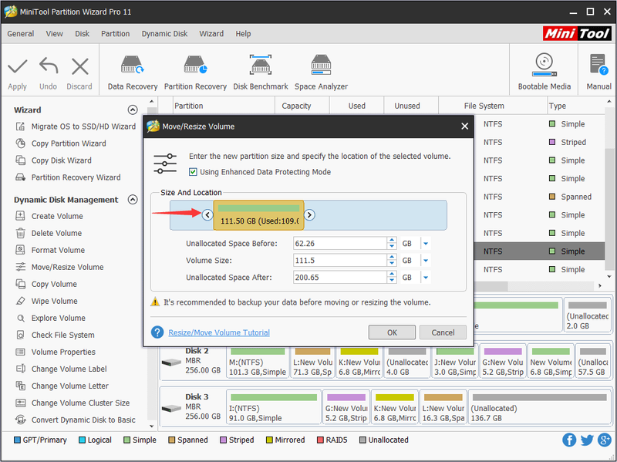
Task: Open Volume Properties in sidebar
Action: pos(56,352)
